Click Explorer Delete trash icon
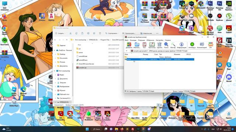This screenshot has width=236, height=132. [x=100, y=33]
